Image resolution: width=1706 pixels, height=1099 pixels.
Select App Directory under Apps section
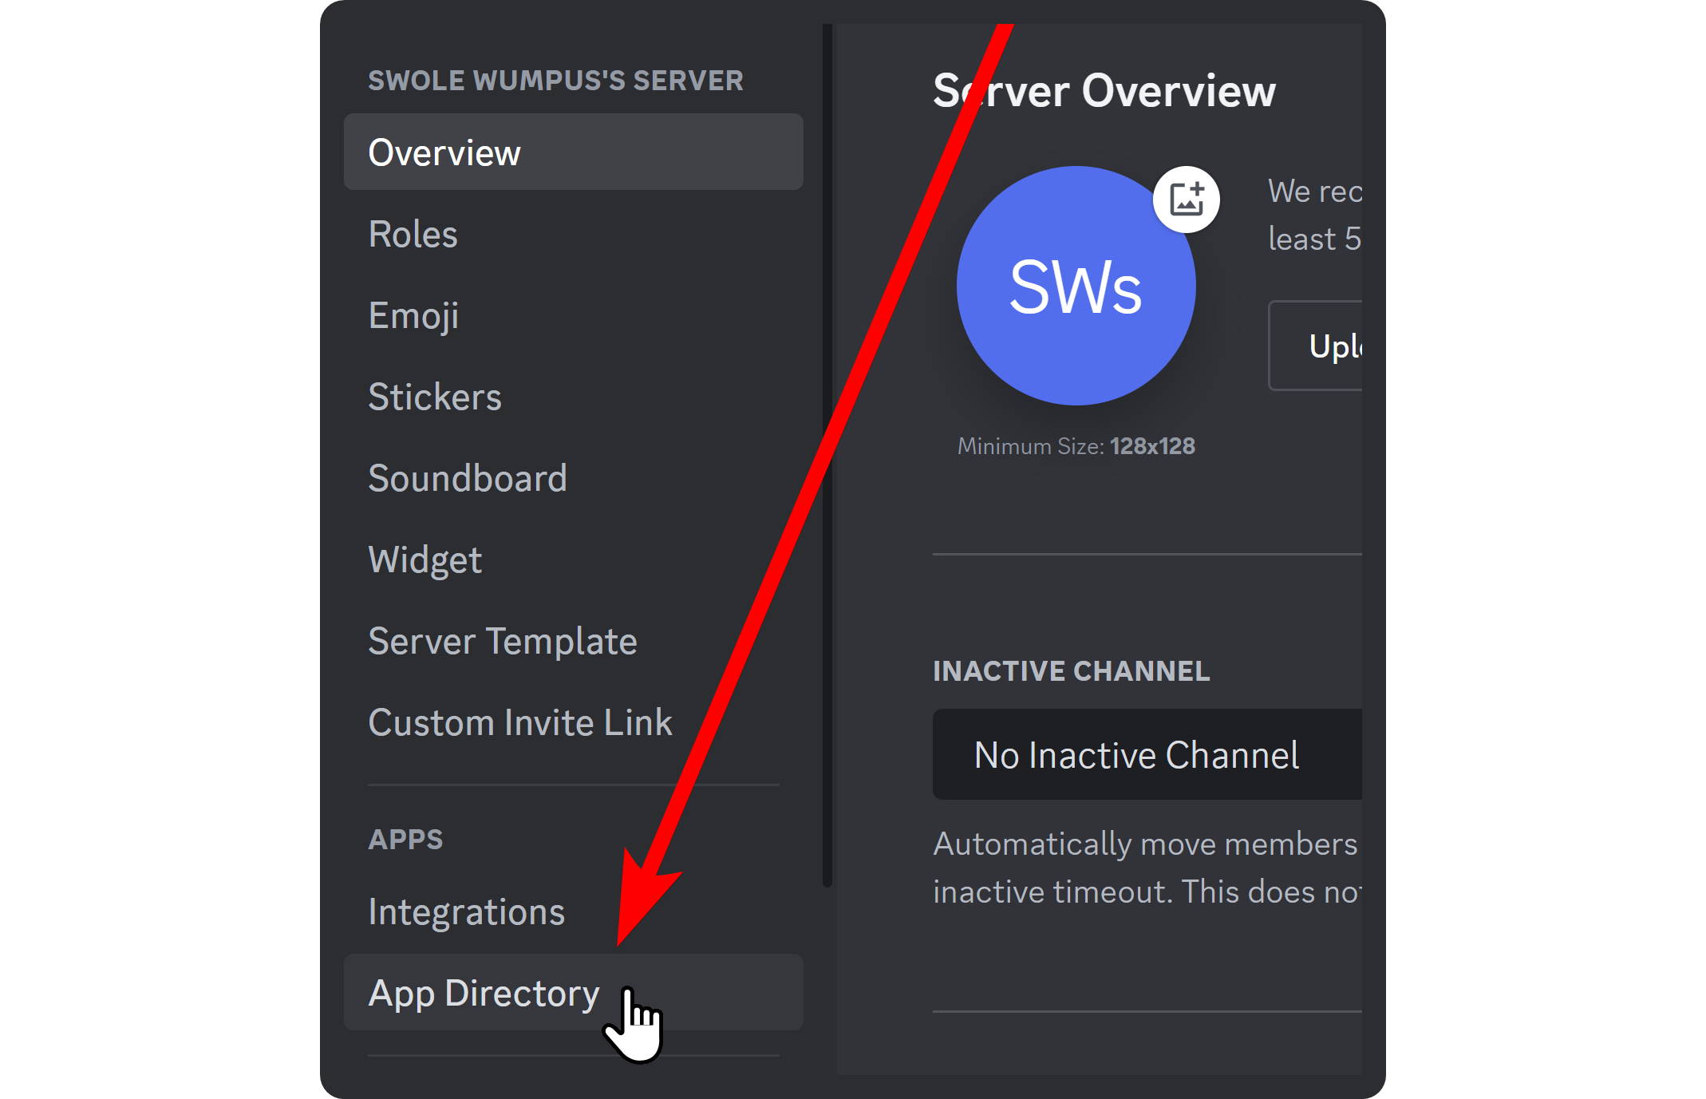tap(484, 992)
